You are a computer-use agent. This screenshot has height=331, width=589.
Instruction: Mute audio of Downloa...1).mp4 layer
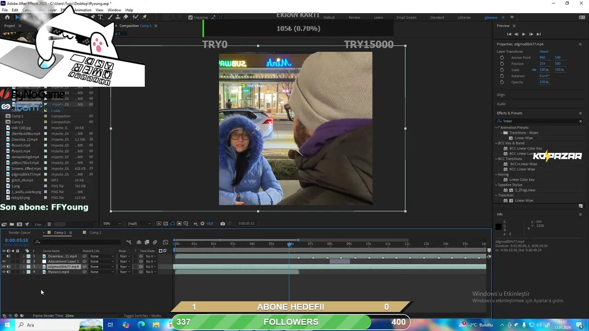8,256
